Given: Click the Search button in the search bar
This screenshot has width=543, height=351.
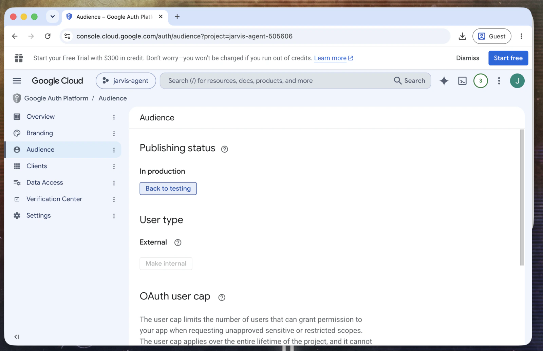Looking at the screenshot, I should pos(410,81).
